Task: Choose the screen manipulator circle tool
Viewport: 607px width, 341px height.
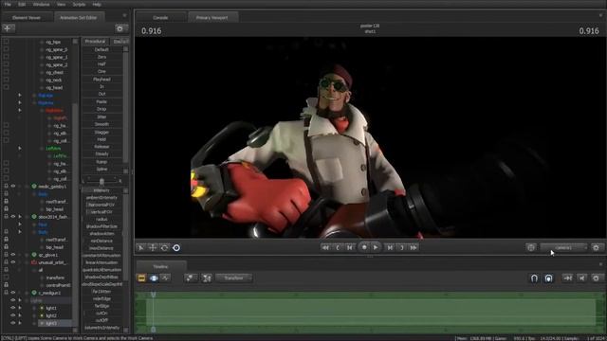Action: pyautogui.click(x=176, y=247)
